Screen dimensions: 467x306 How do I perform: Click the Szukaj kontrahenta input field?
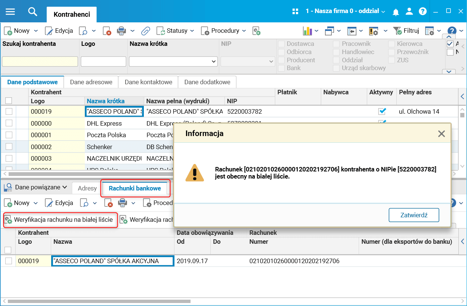tap(40, 61)
